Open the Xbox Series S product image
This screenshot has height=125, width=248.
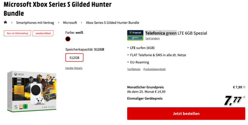click(x=32, y=91)
